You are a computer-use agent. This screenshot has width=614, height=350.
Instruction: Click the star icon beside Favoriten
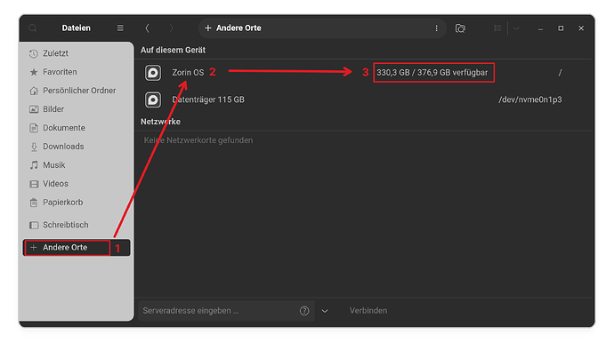pos(34,72)
